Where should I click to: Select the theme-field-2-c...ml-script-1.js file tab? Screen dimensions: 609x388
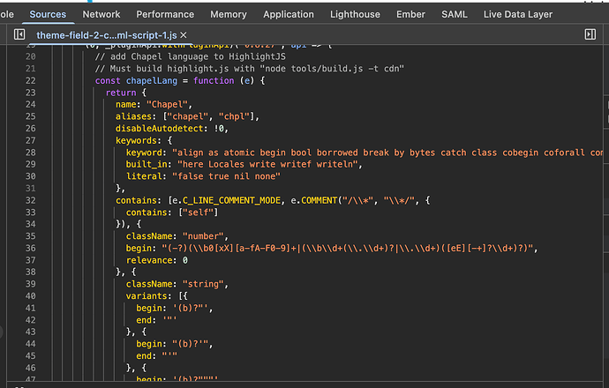coord(107,35)
